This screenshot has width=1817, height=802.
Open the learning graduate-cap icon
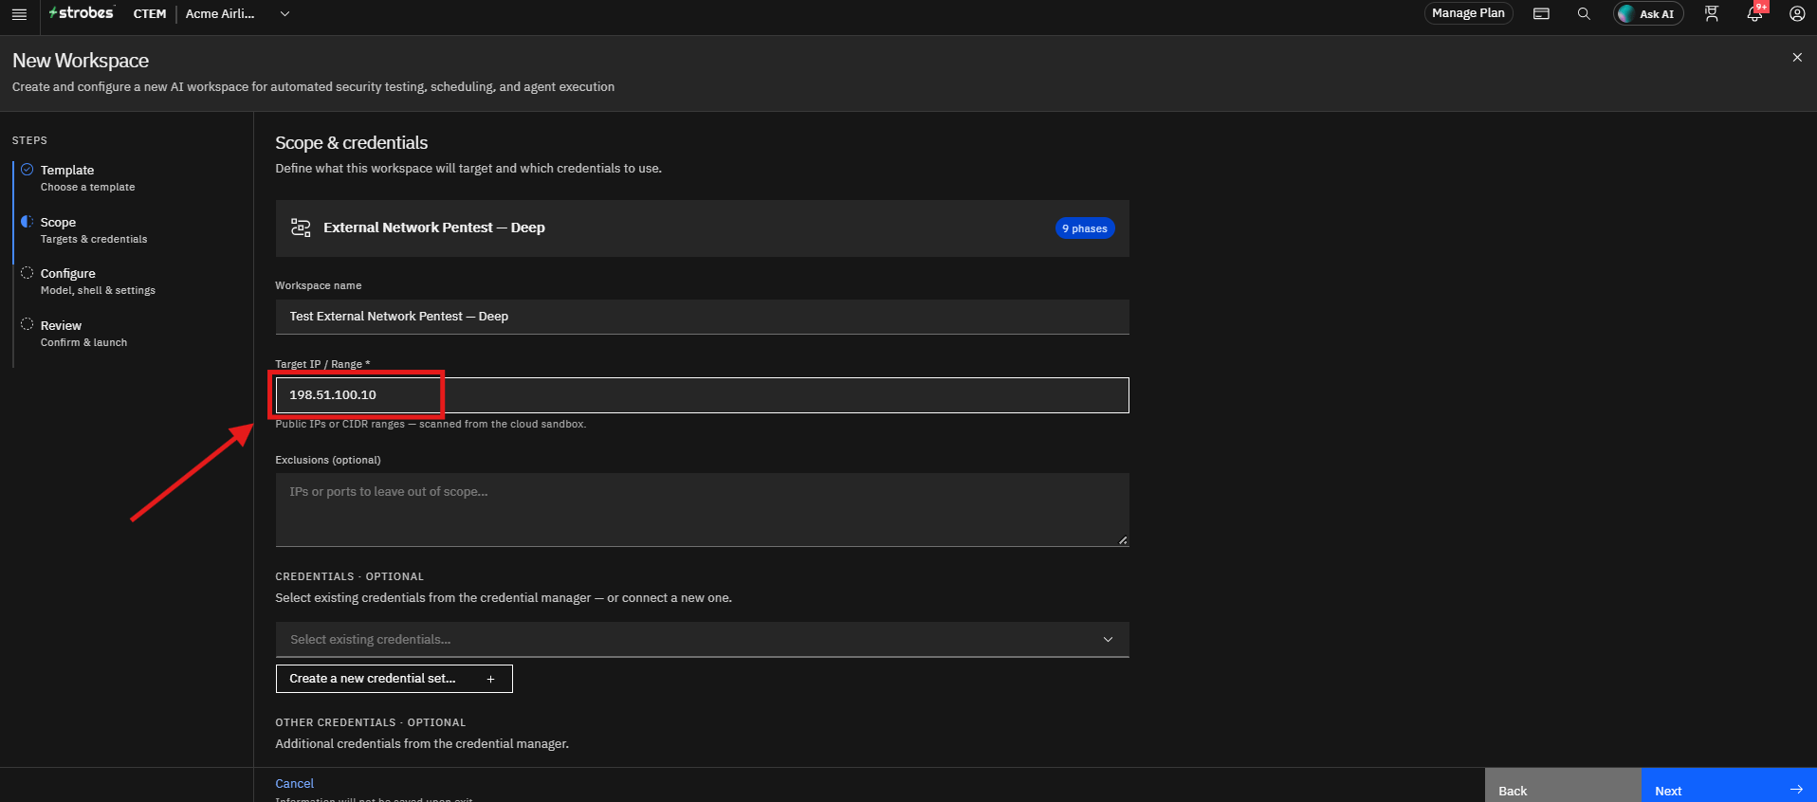[x=1712, y=14]
